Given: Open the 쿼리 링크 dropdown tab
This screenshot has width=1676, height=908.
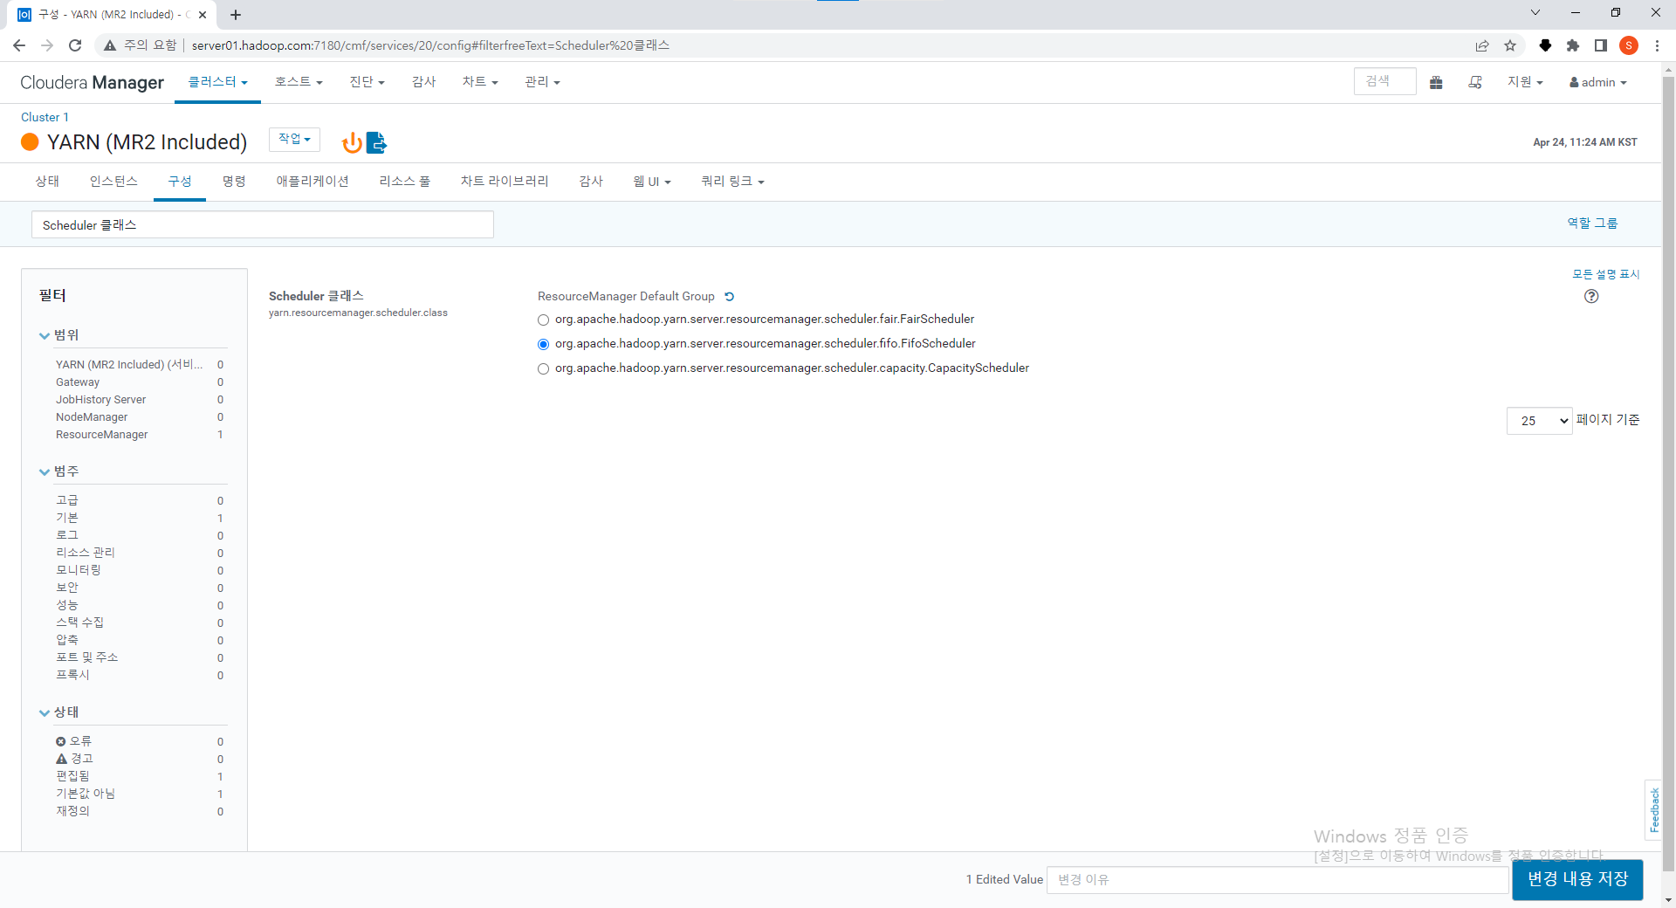Looking at the screenshot, I should (x=732, y=182).
